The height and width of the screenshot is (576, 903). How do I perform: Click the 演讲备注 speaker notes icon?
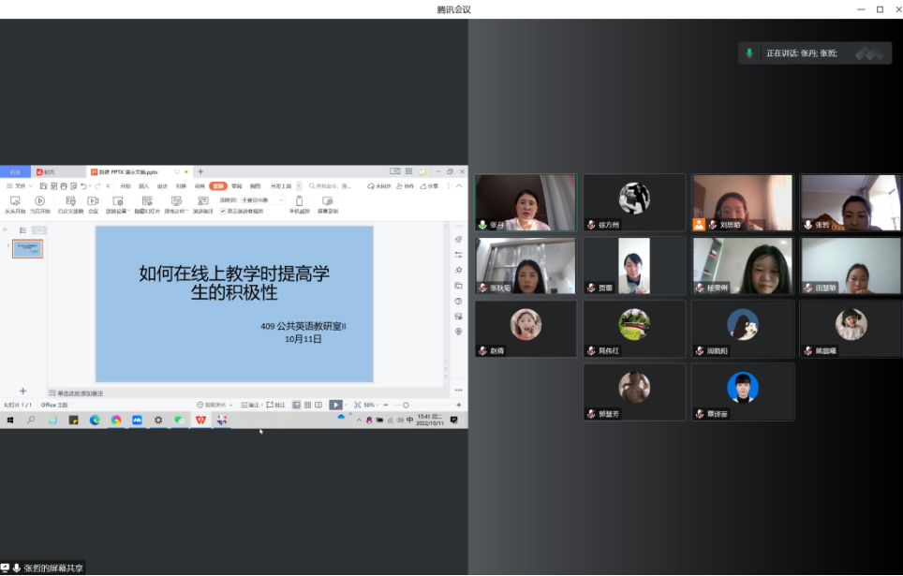[x=203, y=200]
